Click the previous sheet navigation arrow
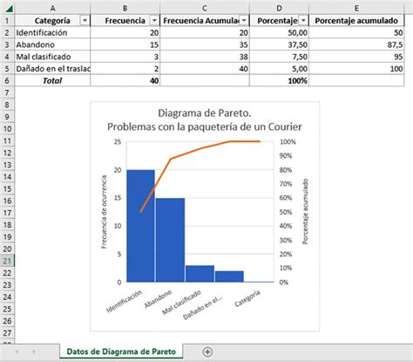The height and width of the screenshot is (362, 413). click(17, 352)
